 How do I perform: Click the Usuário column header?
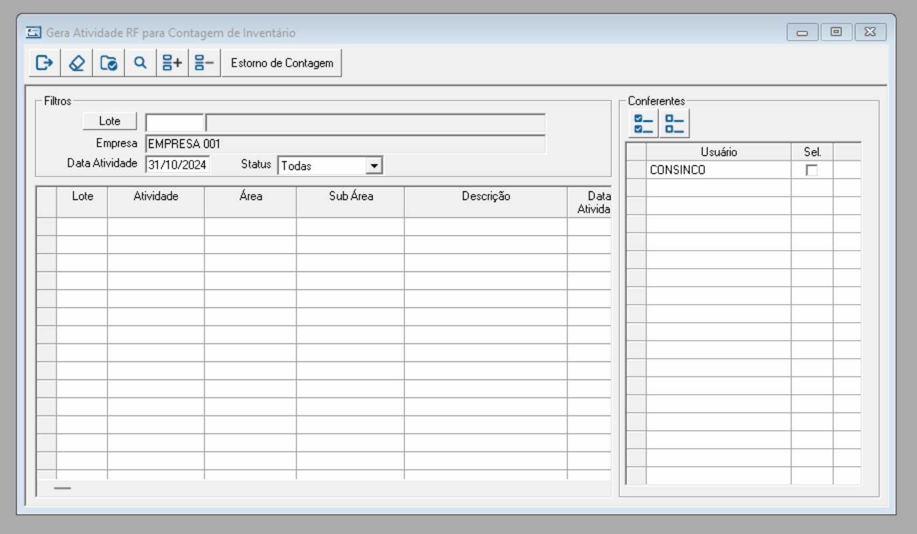coord(718,152)
